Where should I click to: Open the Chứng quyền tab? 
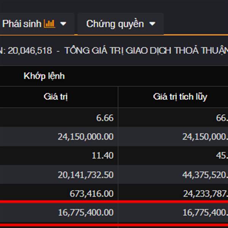[115, 24]
